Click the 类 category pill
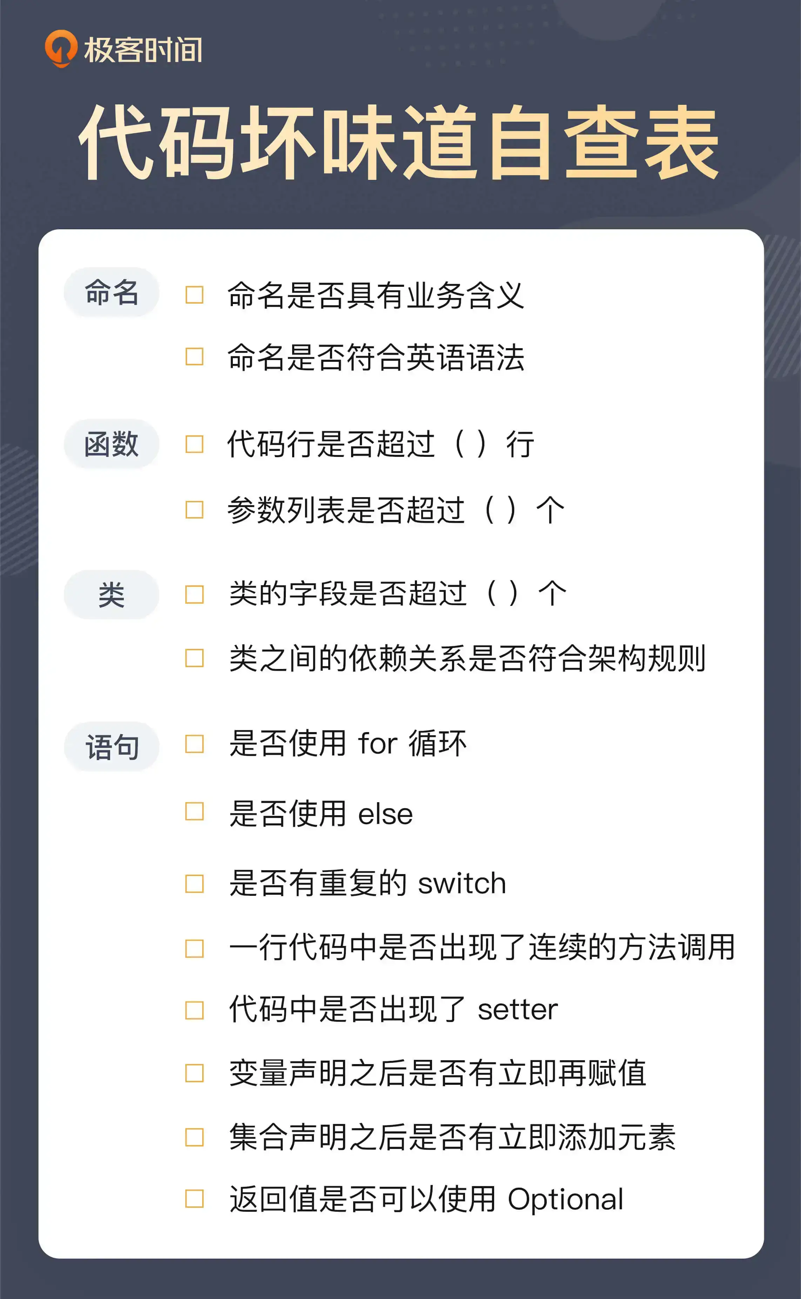This screenshot has width=801, height=1299. pyautogui.click(x=111, y=595)
